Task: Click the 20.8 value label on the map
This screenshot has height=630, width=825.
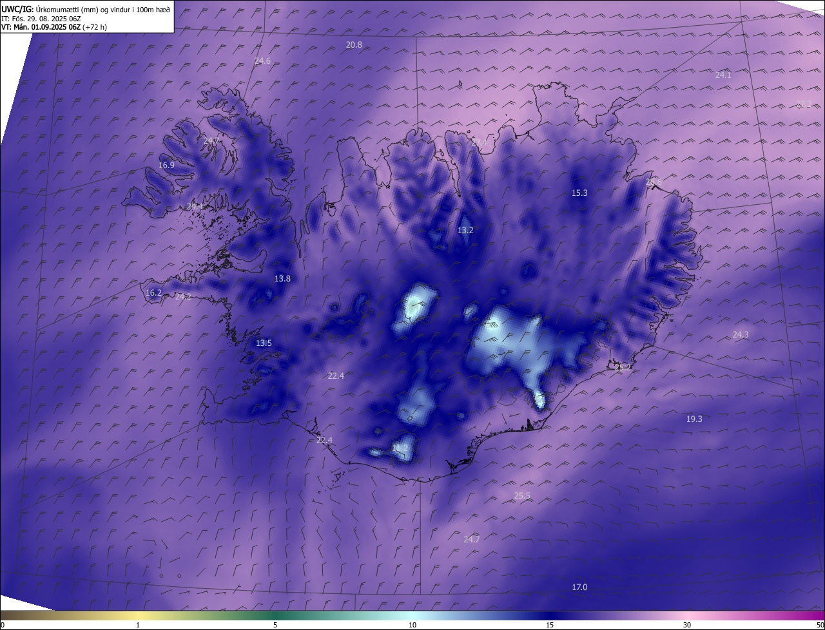Action: 354,45
